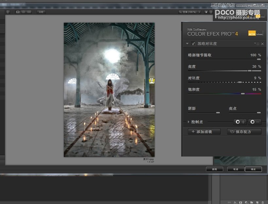This screenshot has height=204, width=268.
Task: Select the single image preview mode icon
Action: tap(18, 12)
